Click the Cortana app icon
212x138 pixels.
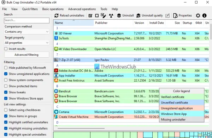click(56, 112)
